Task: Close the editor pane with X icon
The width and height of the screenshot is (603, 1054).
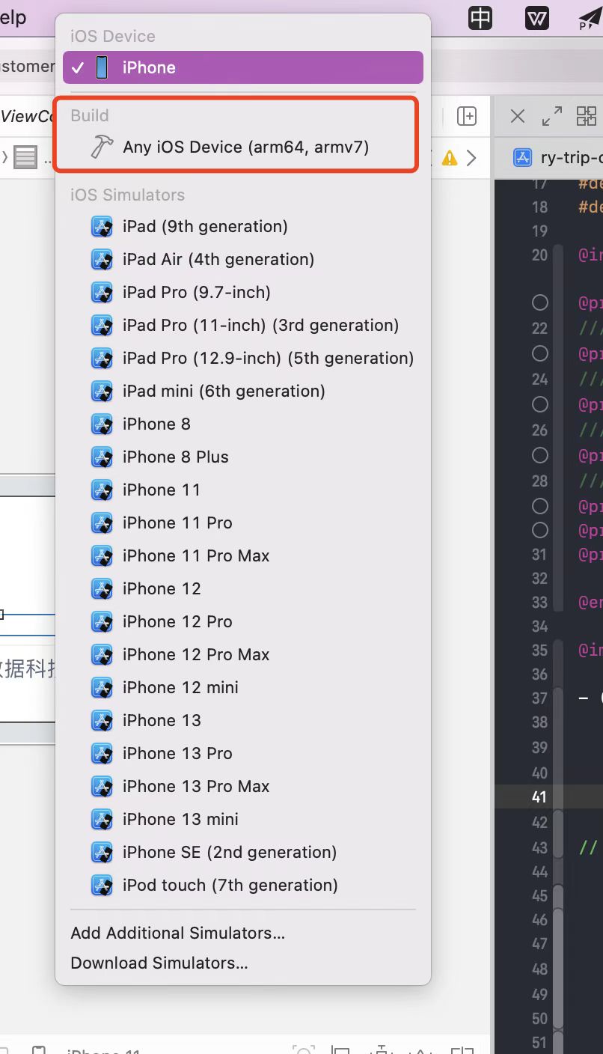Action: pos(517,116)
